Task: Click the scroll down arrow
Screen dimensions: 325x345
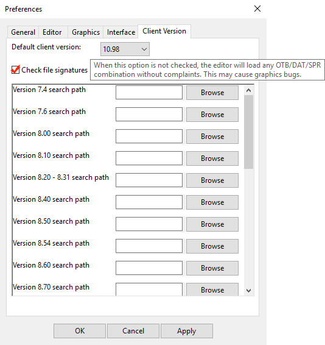Action: (x=248, y=291)
